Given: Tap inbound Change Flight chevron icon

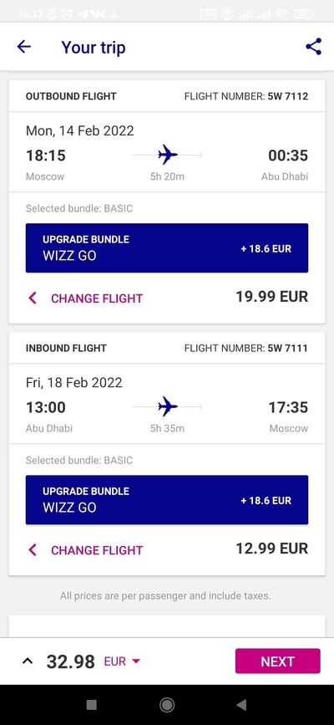Looking at the screenshot, I should [x=33, y=549].
